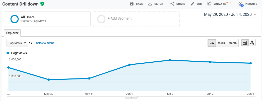The image size is (262, 101).
Task: Open the Pageviews metric dropdown
Action: [x=17, y=43]
